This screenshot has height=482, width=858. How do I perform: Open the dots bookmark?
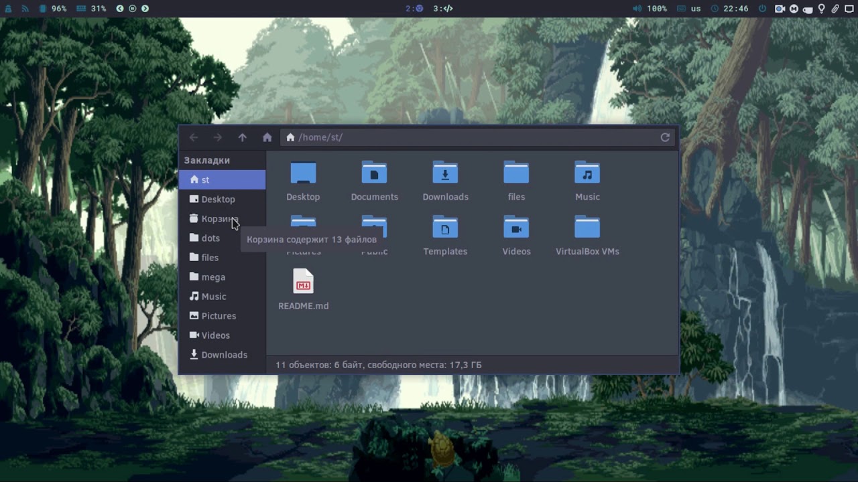[210, 238]
